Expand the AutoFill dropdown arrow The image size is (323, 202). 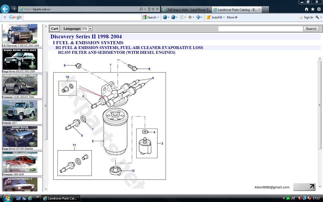224,17
